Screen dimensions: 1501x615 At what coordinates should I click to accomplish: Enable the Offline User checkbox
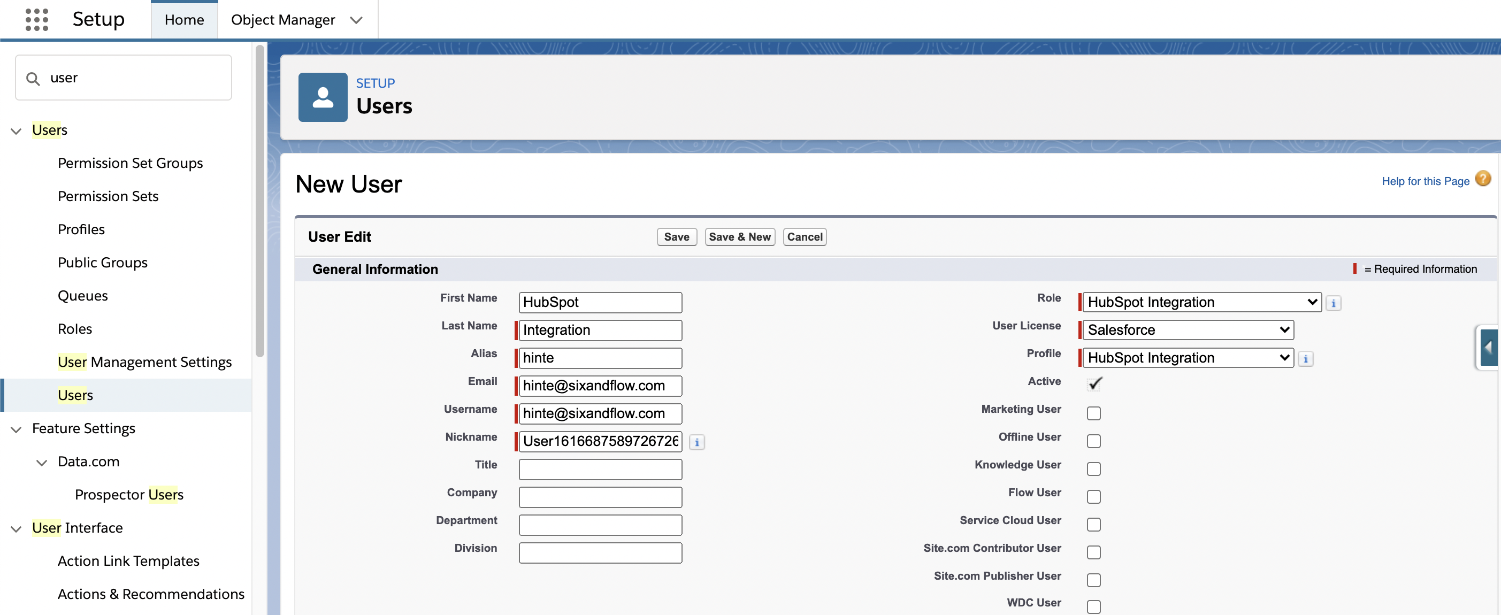click(1094, 441)
